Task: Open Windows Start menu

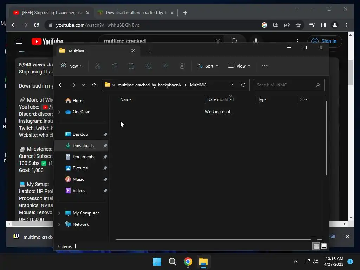Action: pos(157,262)
